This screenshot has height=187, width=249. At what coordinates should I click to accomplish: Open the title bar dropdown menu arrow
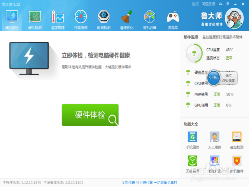pyautogui.click(x=228, y=4)
